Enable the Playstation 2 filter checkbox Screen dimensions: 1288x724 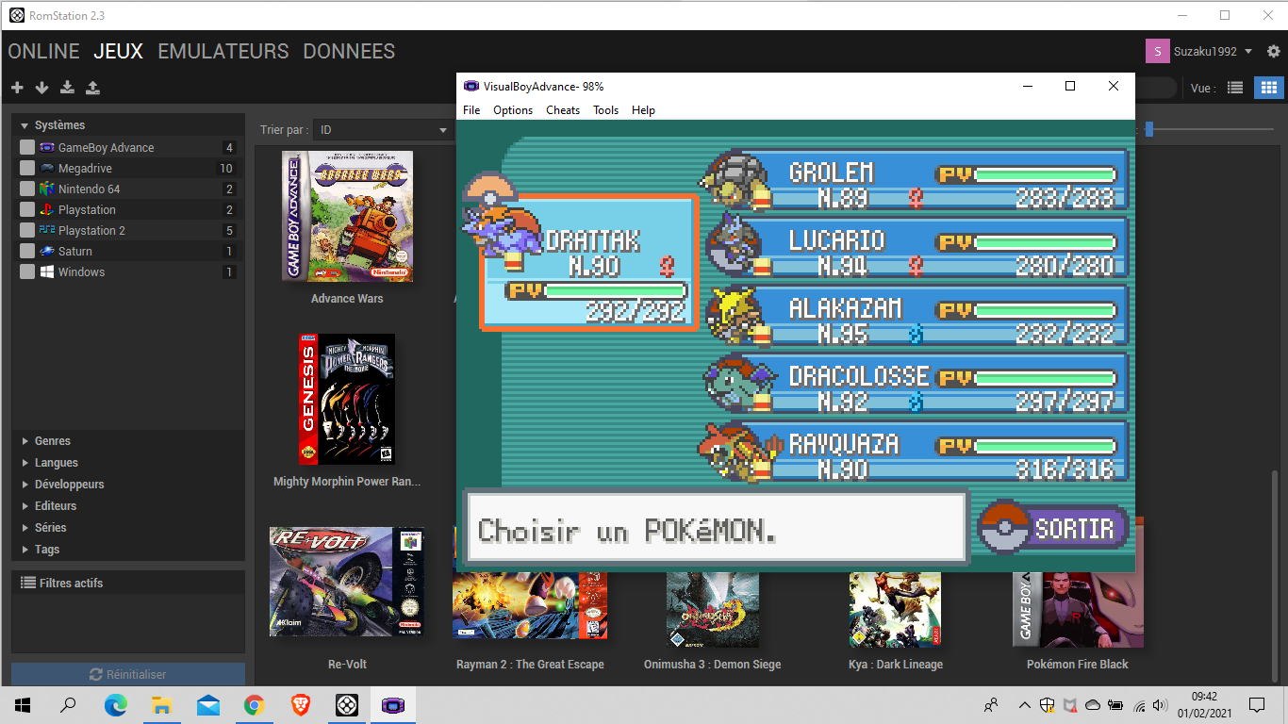[x=27, y=230]
